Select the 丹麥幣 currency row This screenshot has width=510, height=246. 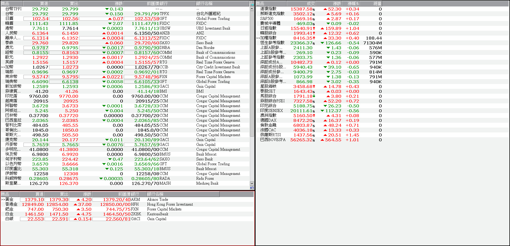tap(125, 145)
